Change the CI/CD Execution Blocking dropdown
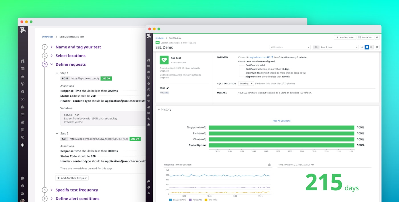This screenshot has height=202, width=399. 246,84
